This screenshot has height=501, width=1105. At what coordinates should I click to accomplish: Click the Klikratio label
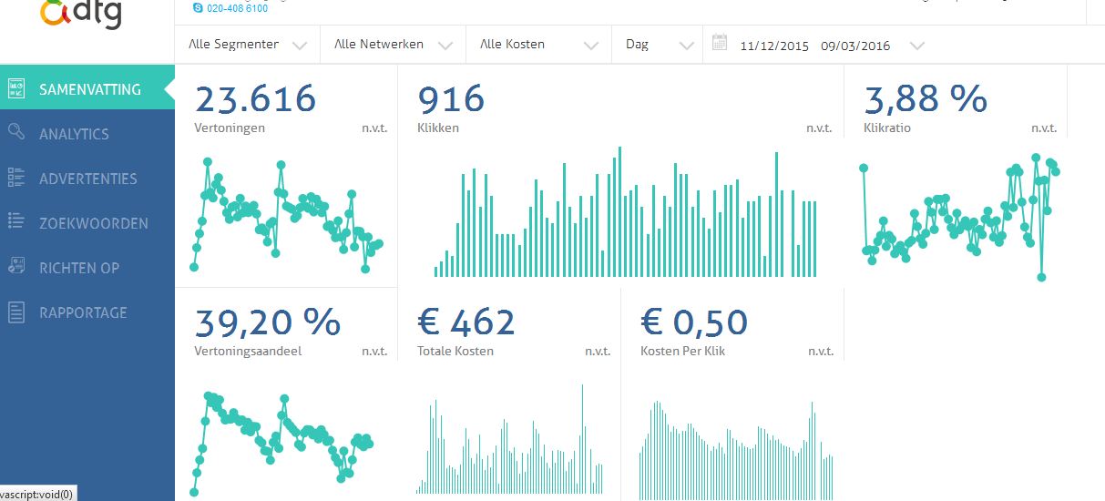(x=887, y=128)
